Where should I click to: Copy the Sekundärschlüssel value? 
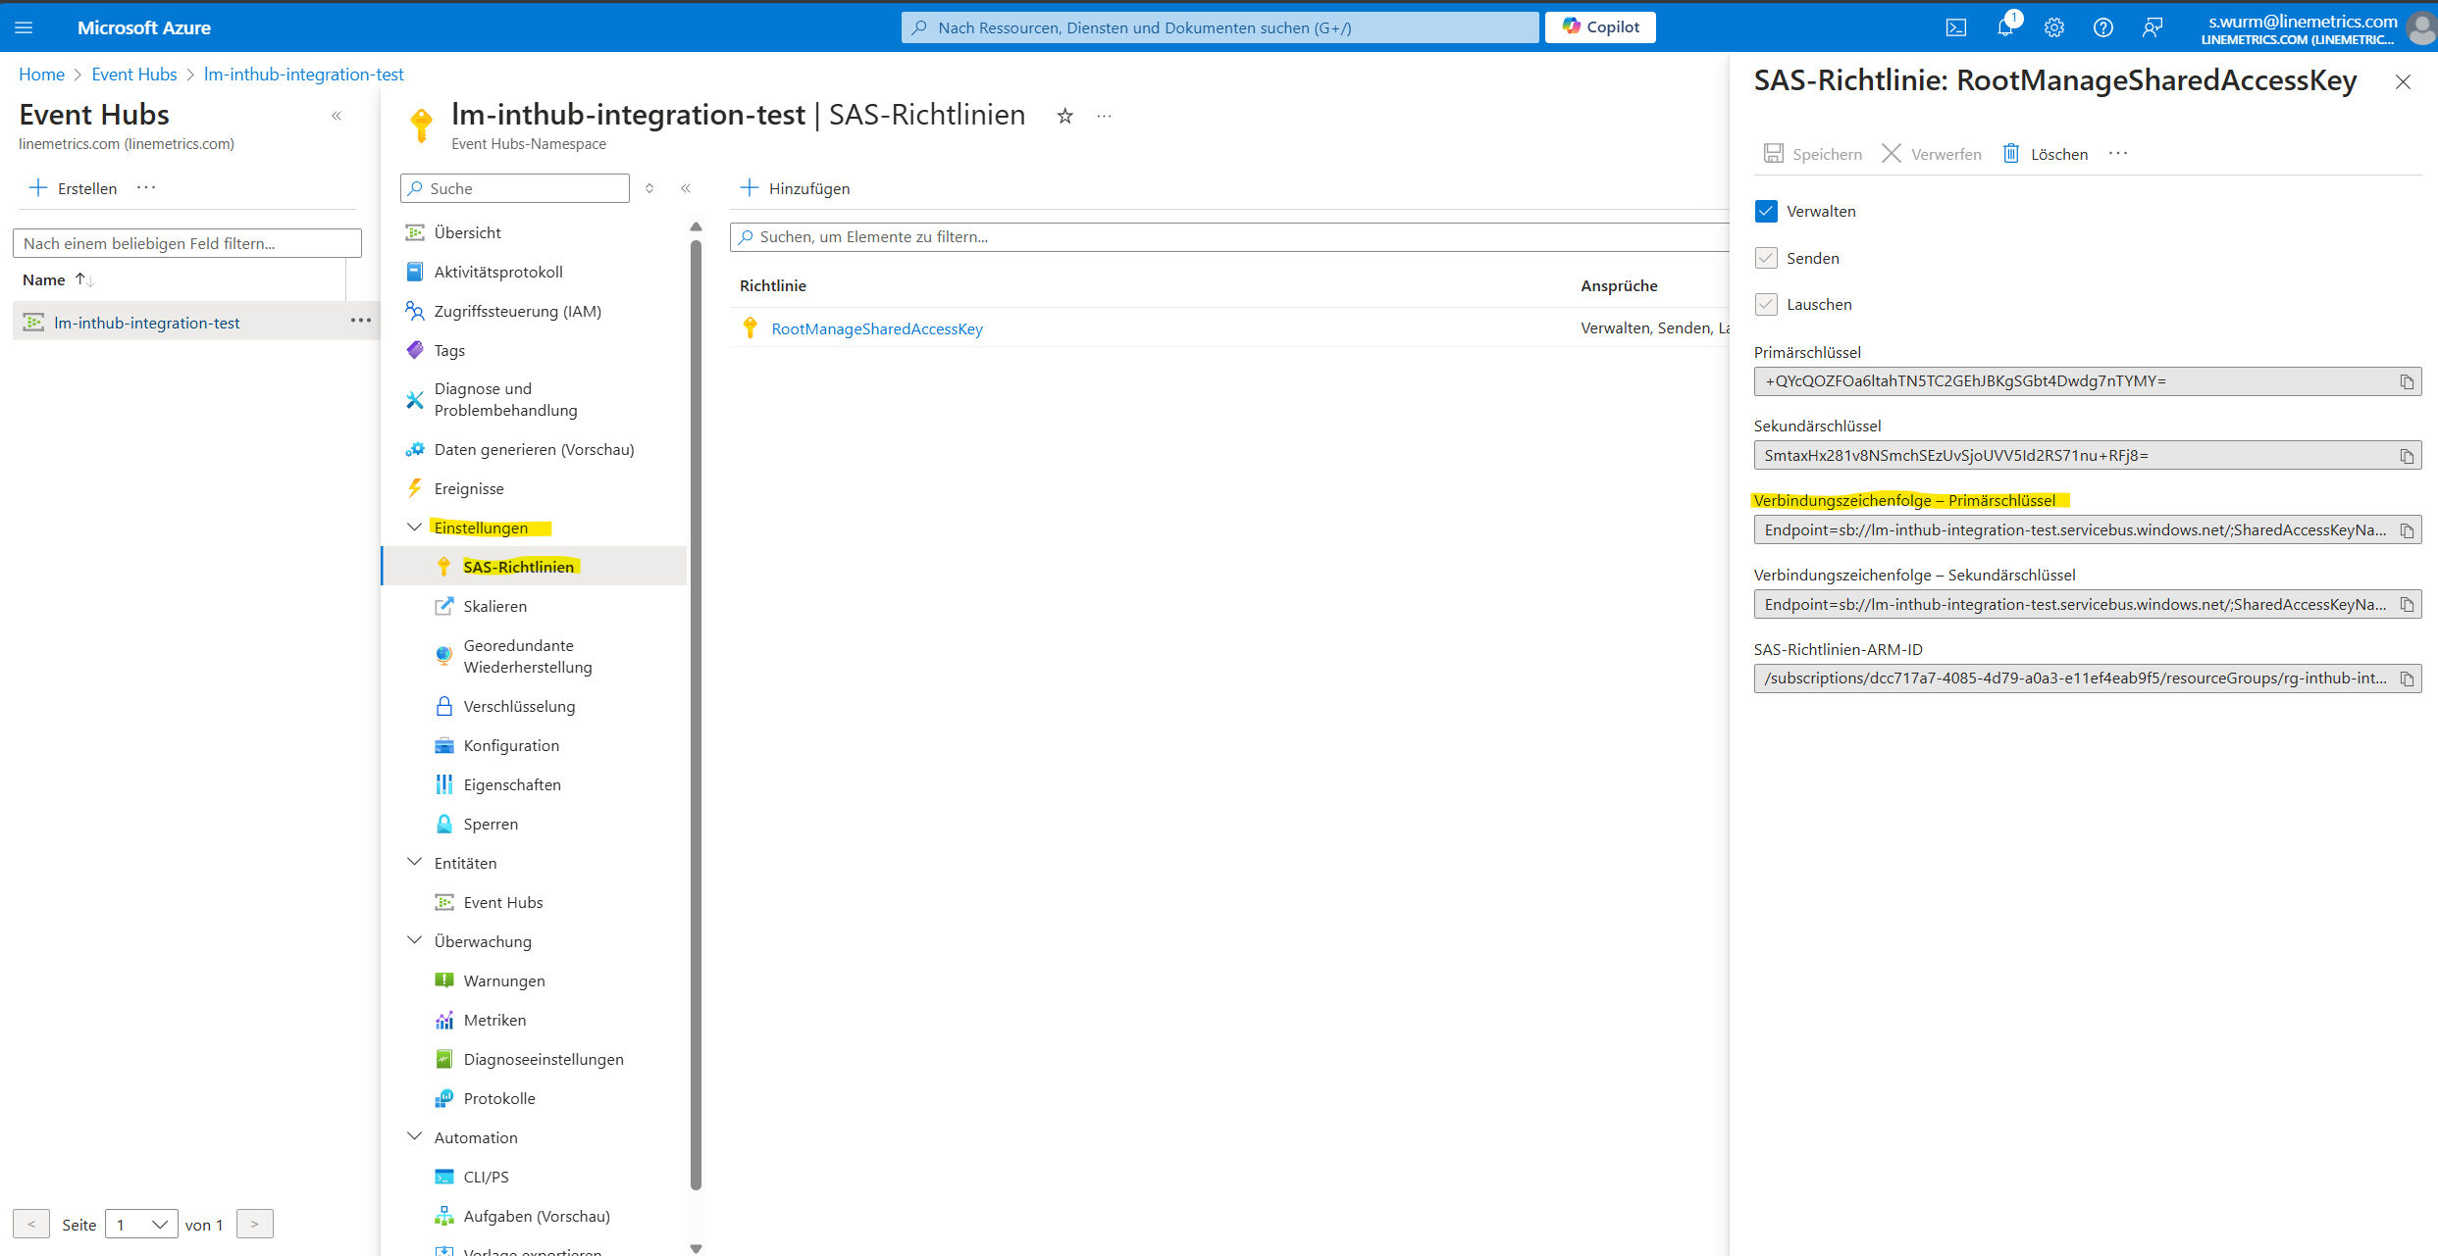click(x=2407, y=456)
